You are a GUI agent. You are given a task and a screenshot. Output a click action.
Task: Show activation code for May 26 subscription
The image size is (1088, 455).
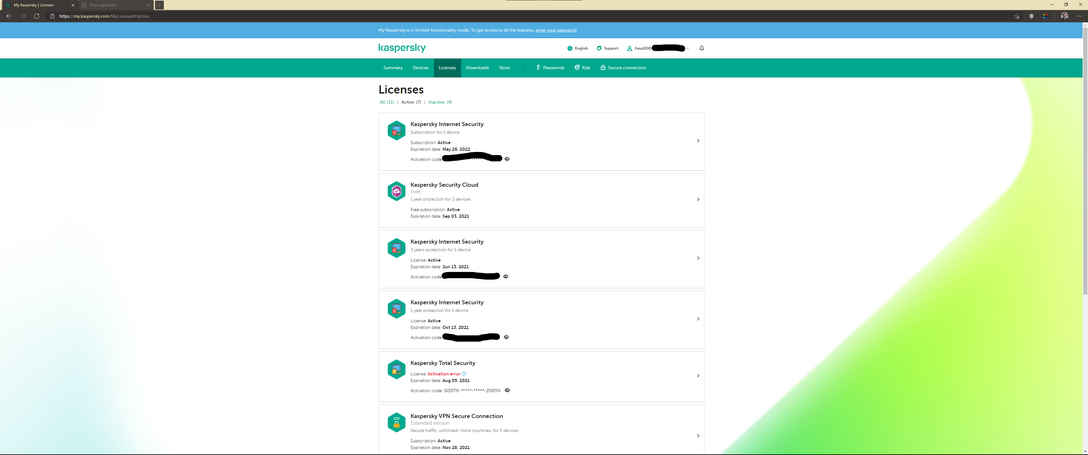pyautogui.click(x=507, y=159)
